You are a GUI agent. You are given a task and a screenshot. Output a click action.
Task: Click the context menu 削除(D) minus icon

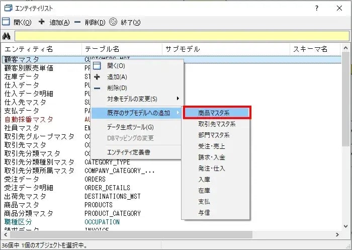pyautogui.click(x=97, y=88)
